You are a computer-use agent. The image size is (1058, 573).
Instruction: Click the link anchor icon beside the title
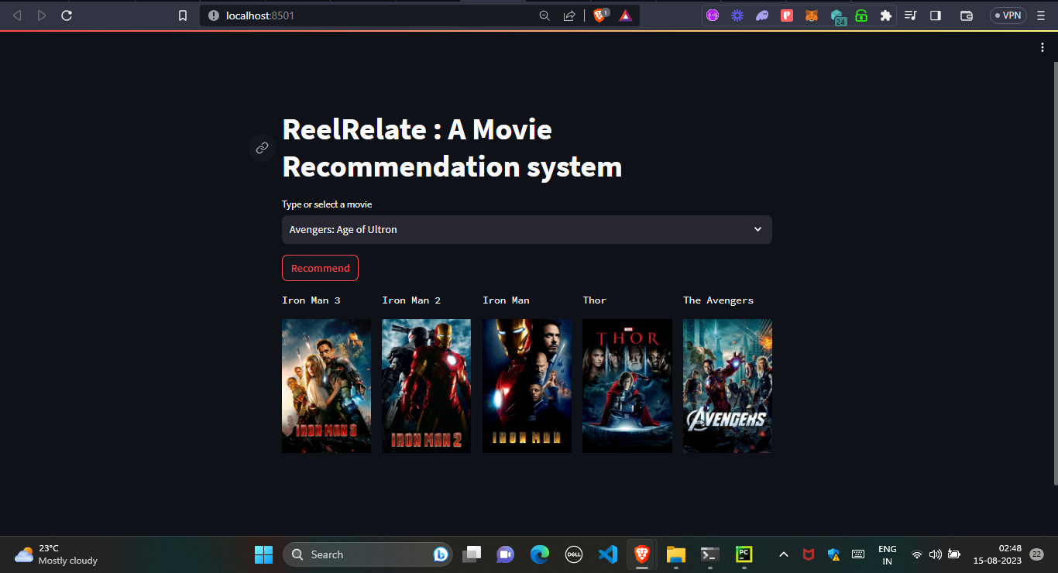262,148
